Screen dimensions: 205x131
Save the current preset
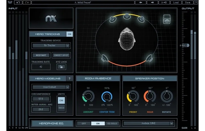pos(188,2)
